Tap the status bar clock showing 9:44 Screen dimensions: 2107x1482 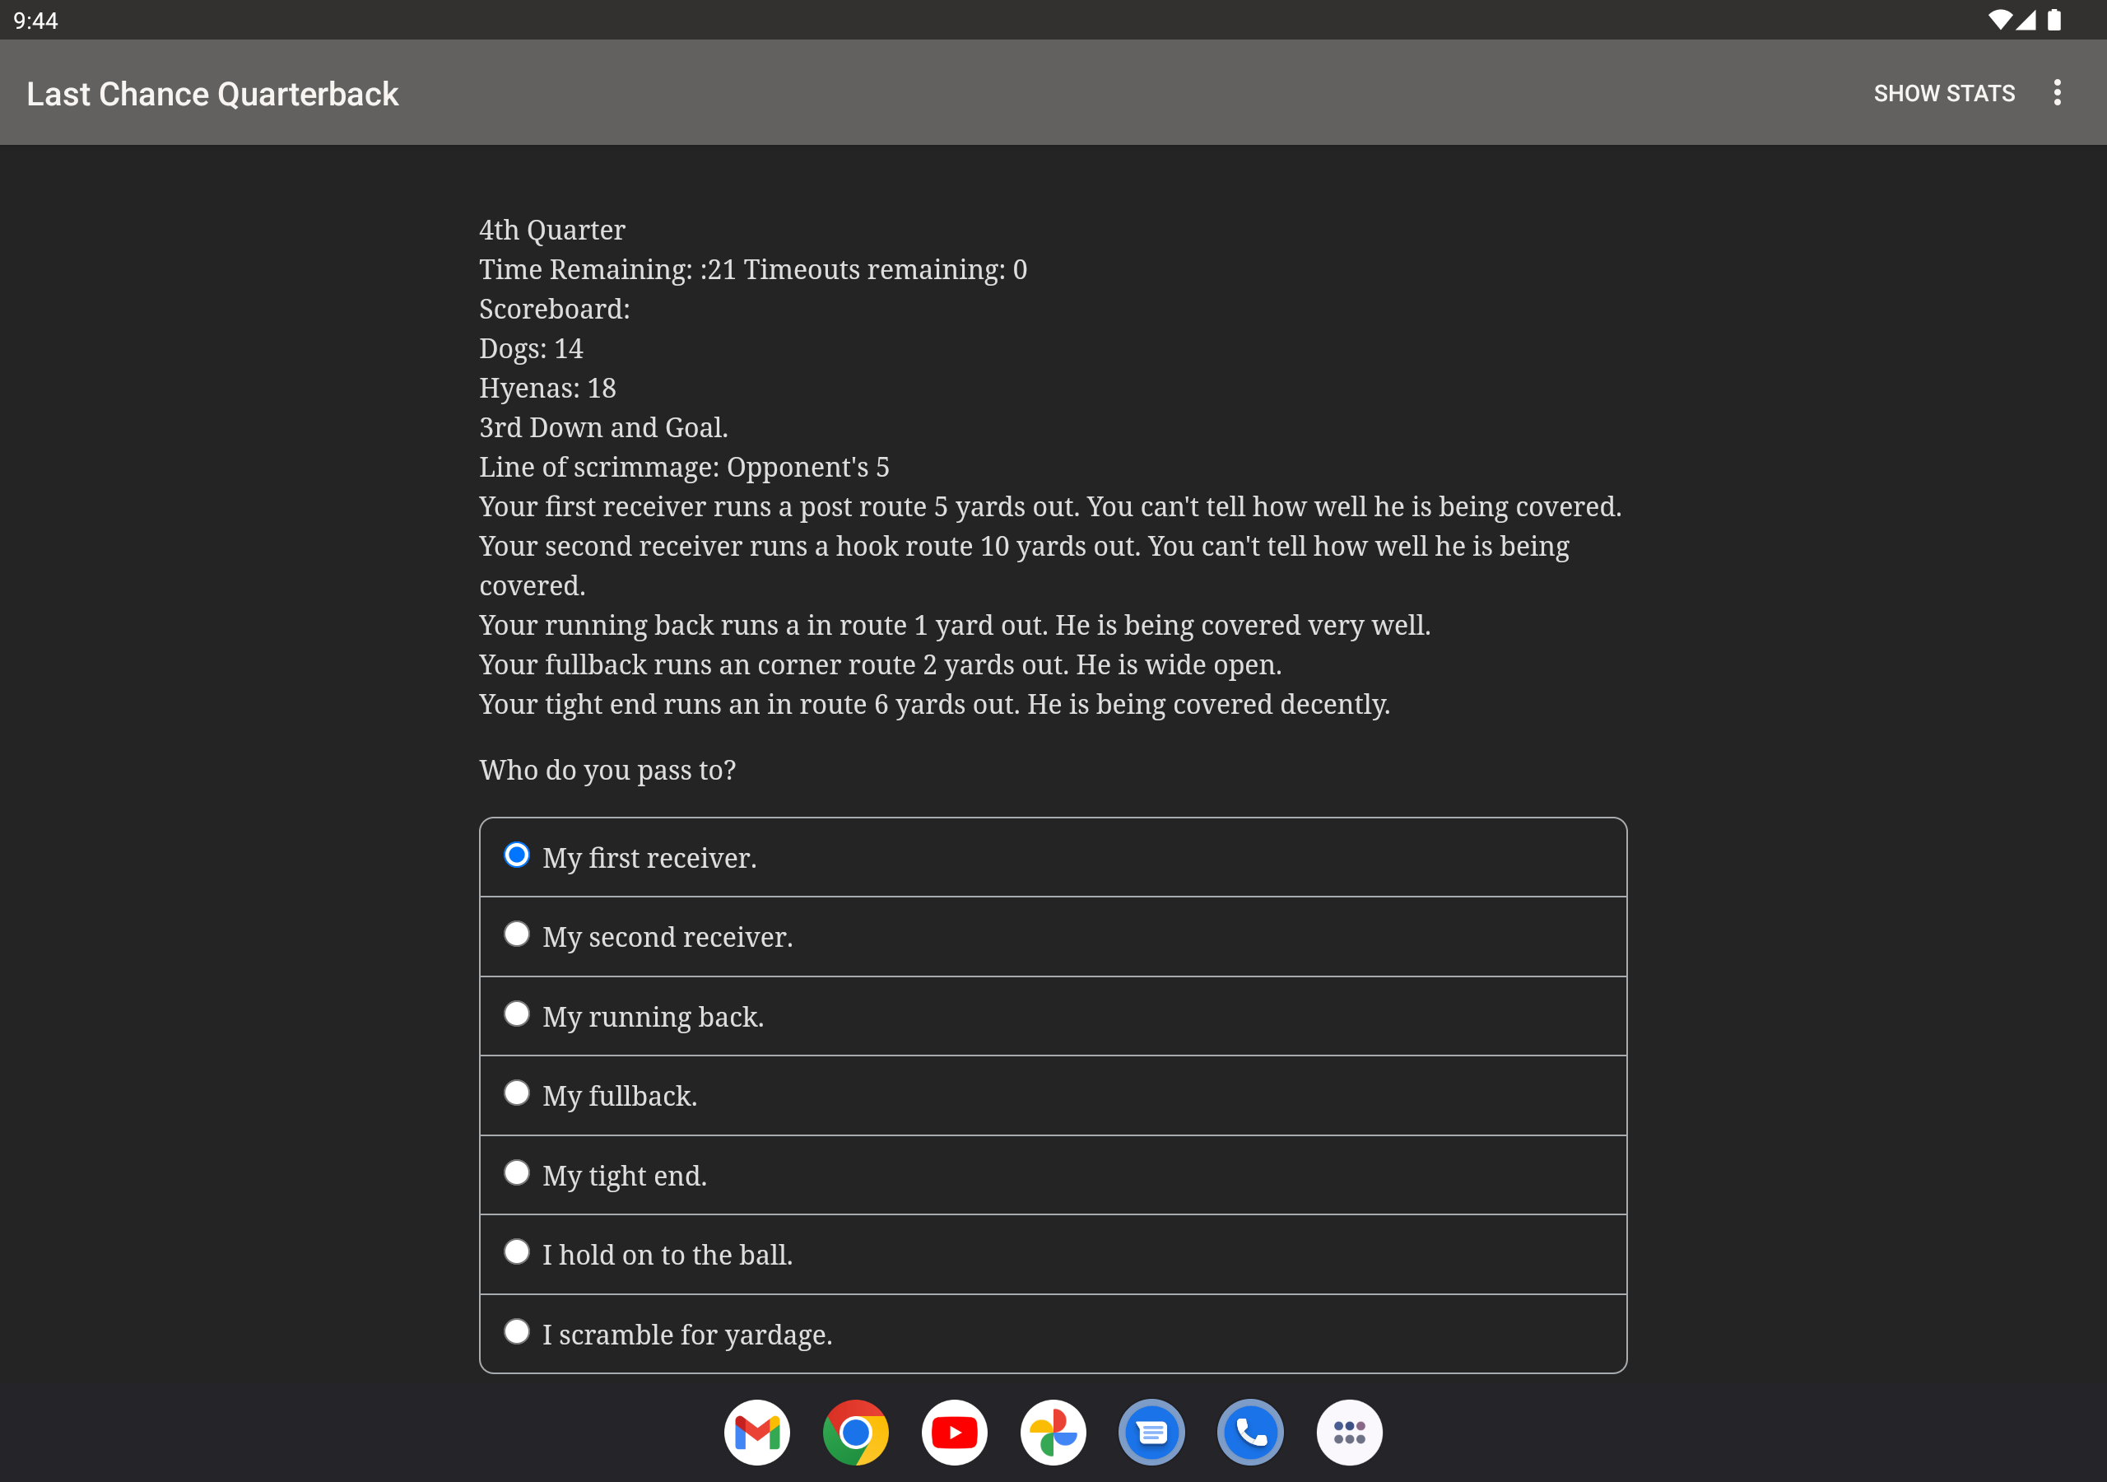35,21
